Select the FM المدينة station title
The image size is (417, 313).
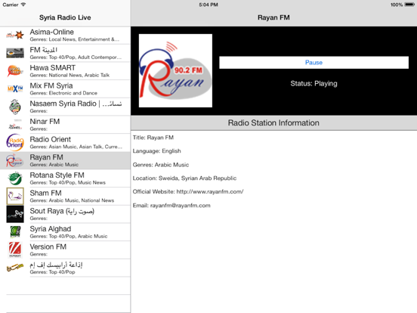(x=44, y=50)
